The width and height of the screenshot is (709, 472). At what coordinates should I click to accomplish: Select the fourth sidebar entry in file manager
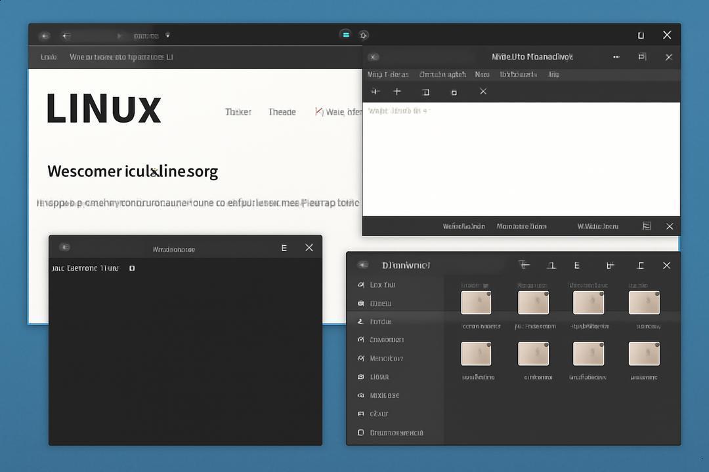(x=395, y=340)
